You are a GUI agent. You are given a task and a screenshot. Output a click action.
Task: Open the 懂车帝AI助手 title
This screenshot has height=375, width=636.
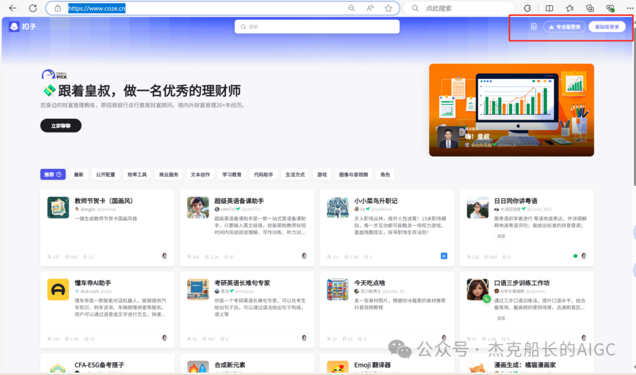(x=93, y=283)
